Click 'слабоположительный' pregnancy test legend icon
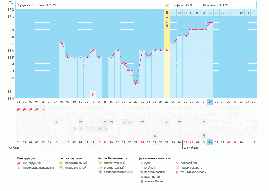The width and height of the screenshot is (269, 191). coord(99,172)
